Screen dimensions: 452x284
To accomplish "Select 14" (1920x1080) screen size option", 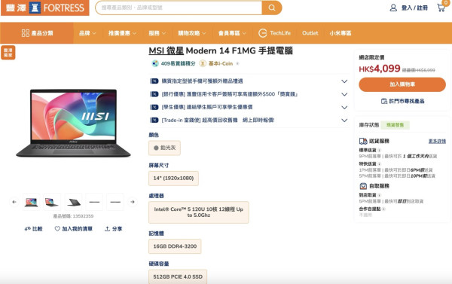I will click(173, 179).
